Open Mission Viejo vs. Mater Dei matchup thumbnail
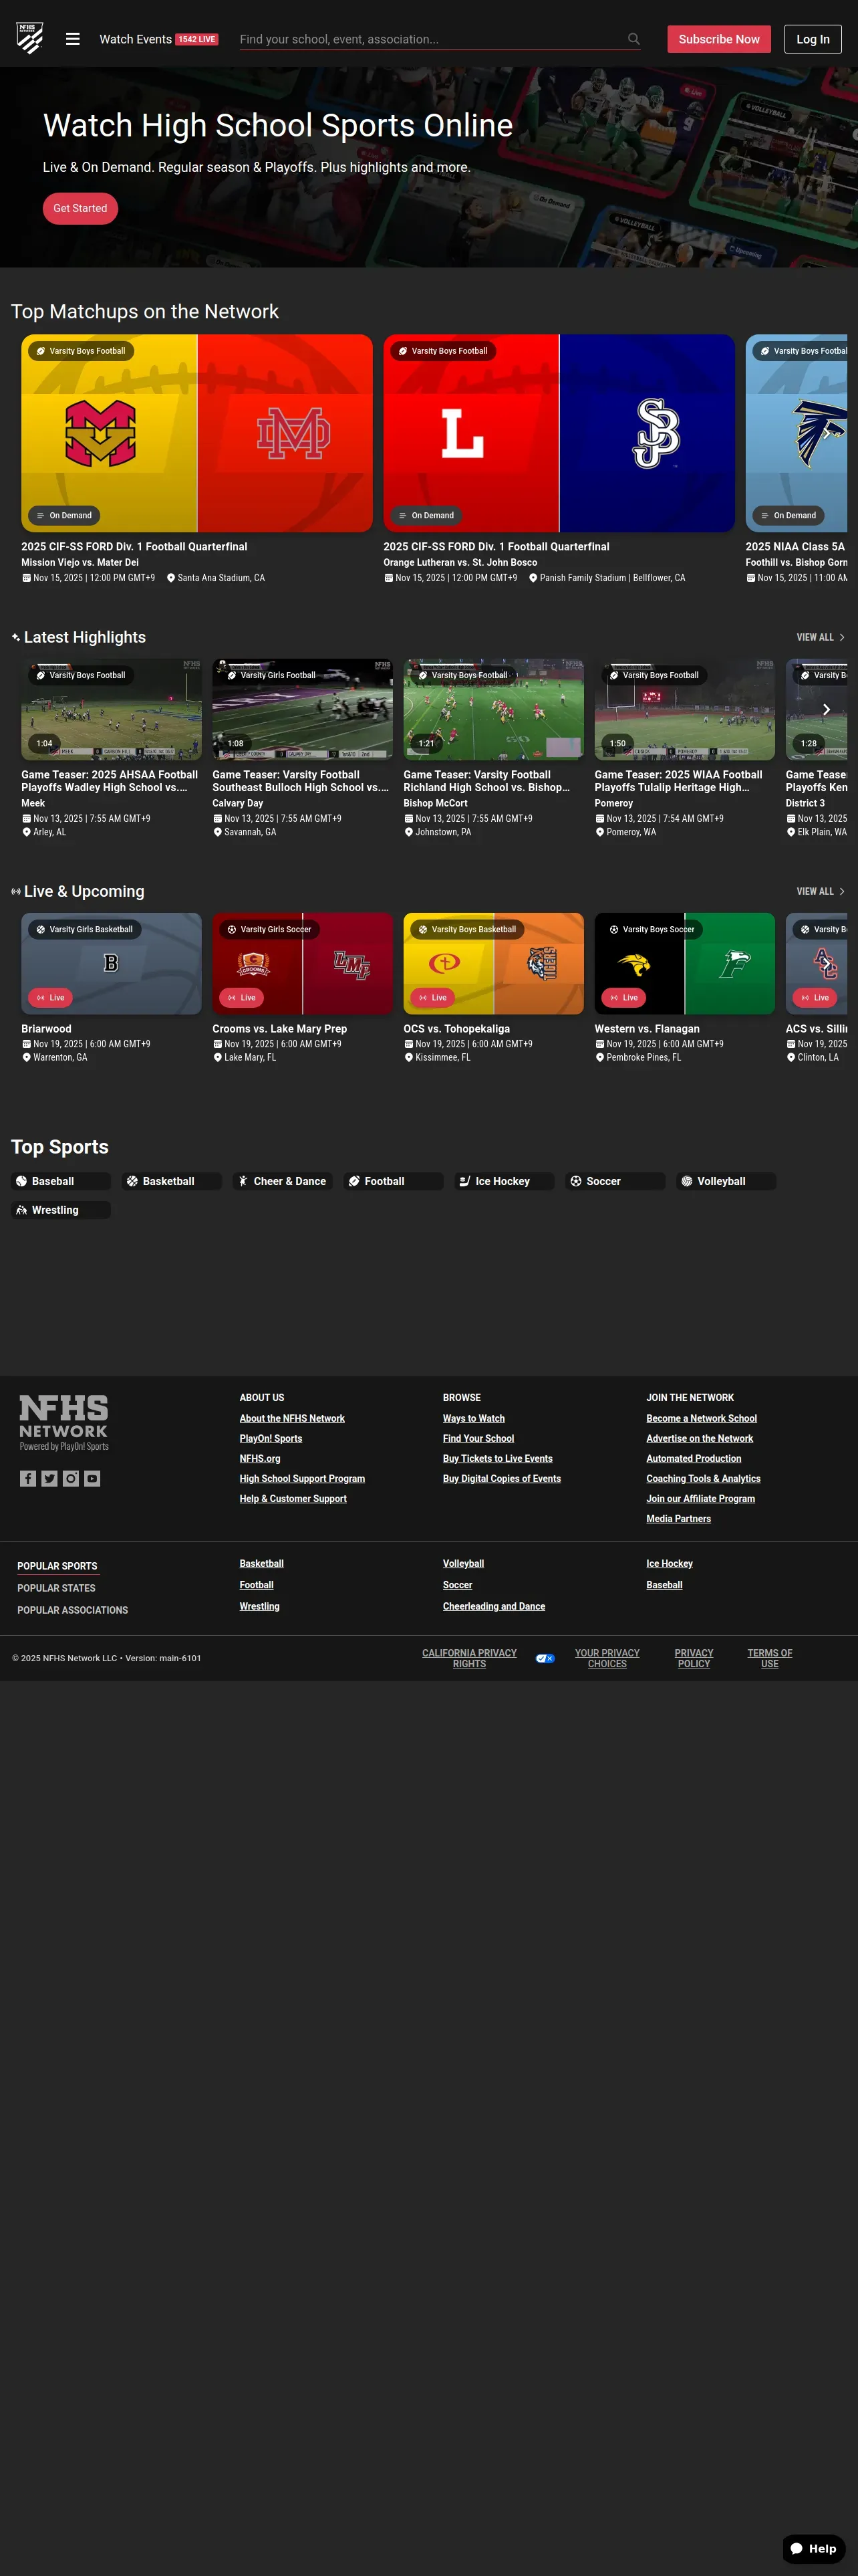Screen dimensions: 858x2576 click(x=196, y=433)
